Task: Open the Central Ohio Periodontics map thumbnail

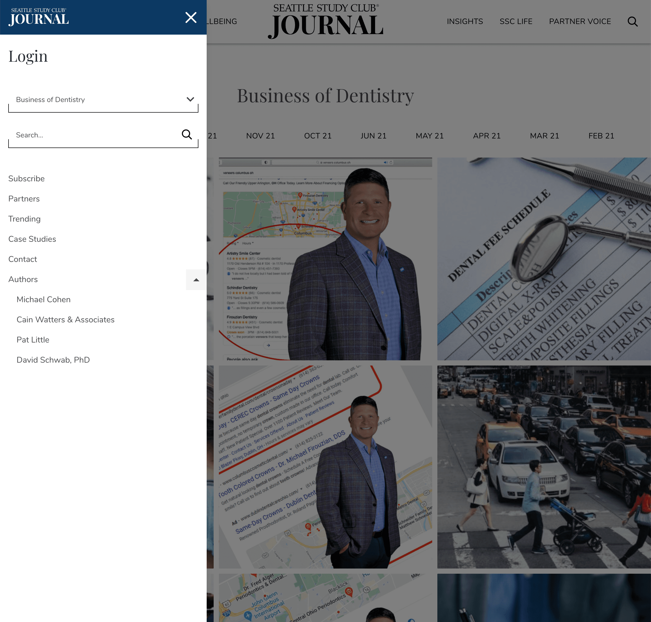Action: (x=325, y=598)
